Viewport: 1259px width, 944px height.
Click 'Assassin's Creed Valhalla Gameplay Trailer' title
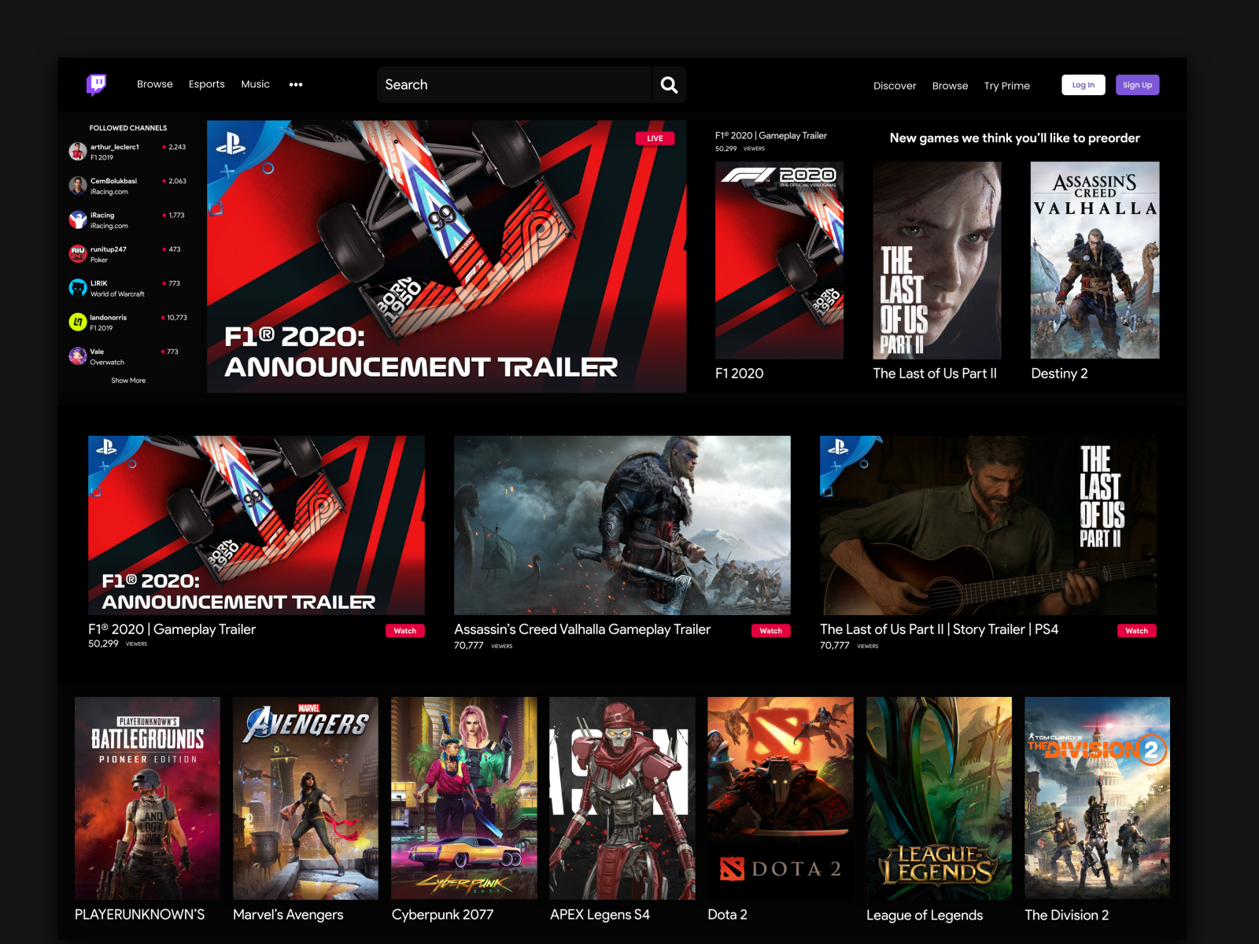point(582,629)
